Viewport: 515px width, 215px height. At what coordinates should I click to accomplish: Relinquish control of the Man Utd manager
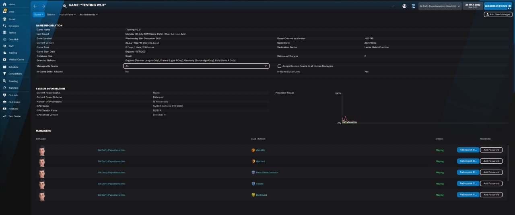[468, 150]
